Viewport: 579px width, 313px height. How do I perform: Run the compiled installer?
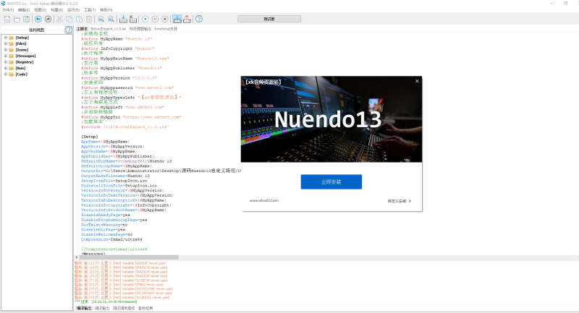point(145,20)
